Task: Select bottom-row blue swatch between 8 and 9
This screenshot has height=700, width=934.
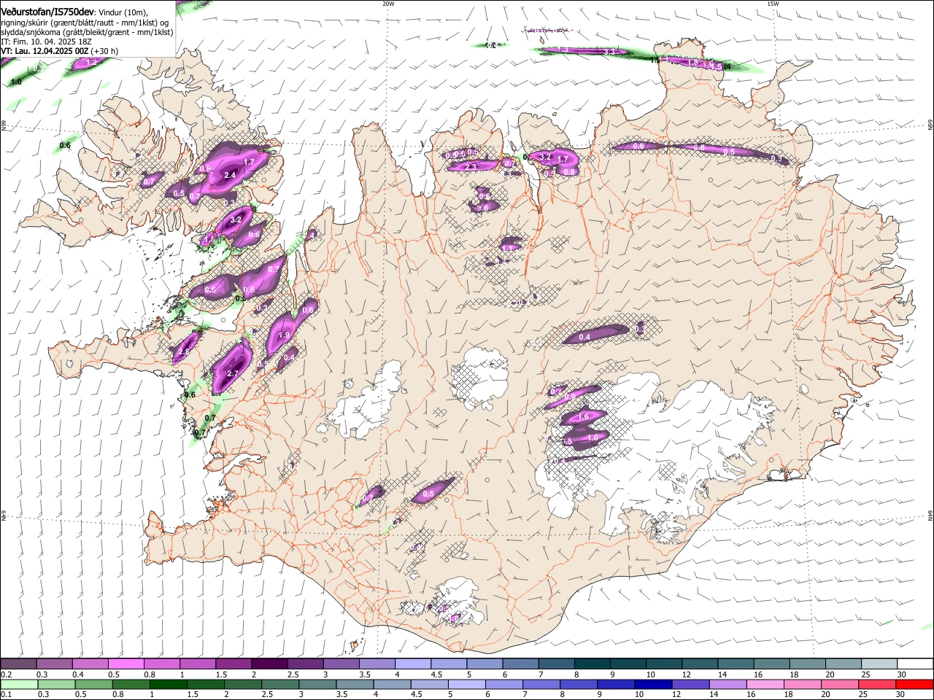Action: pos(578,684)
